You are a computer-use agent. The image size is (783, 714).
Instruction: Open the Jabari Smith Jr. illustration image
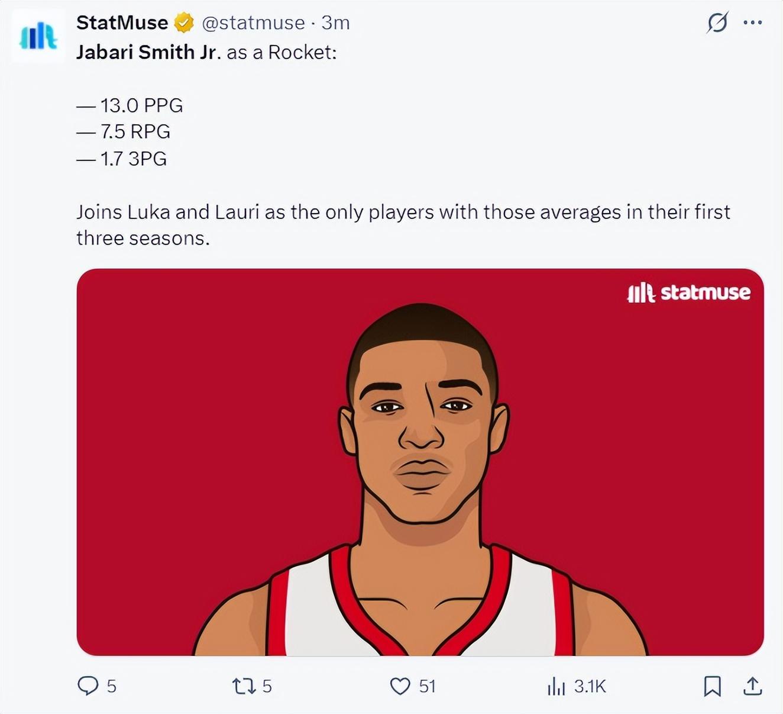click(x=420, y=462)
